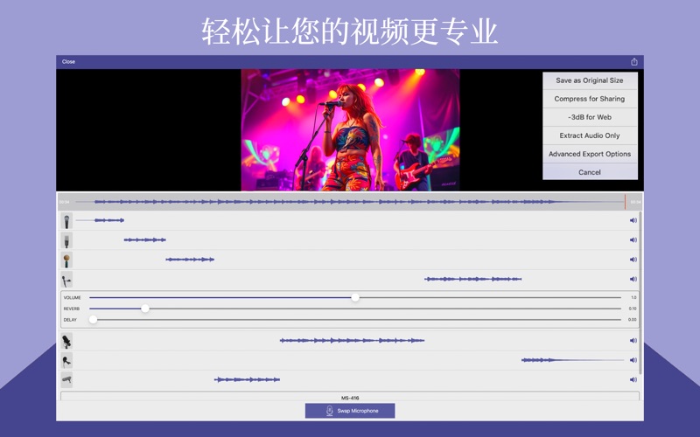The height and width of the screenshot is (437, 700).
Task: Click the MS-416 microphone name label
Action: [350, 398]
